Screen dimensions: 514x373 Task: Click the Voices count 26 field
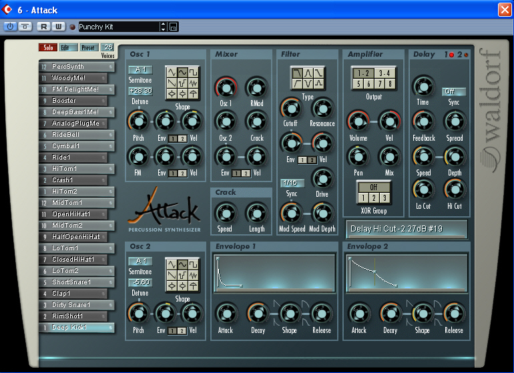(107, 47)
